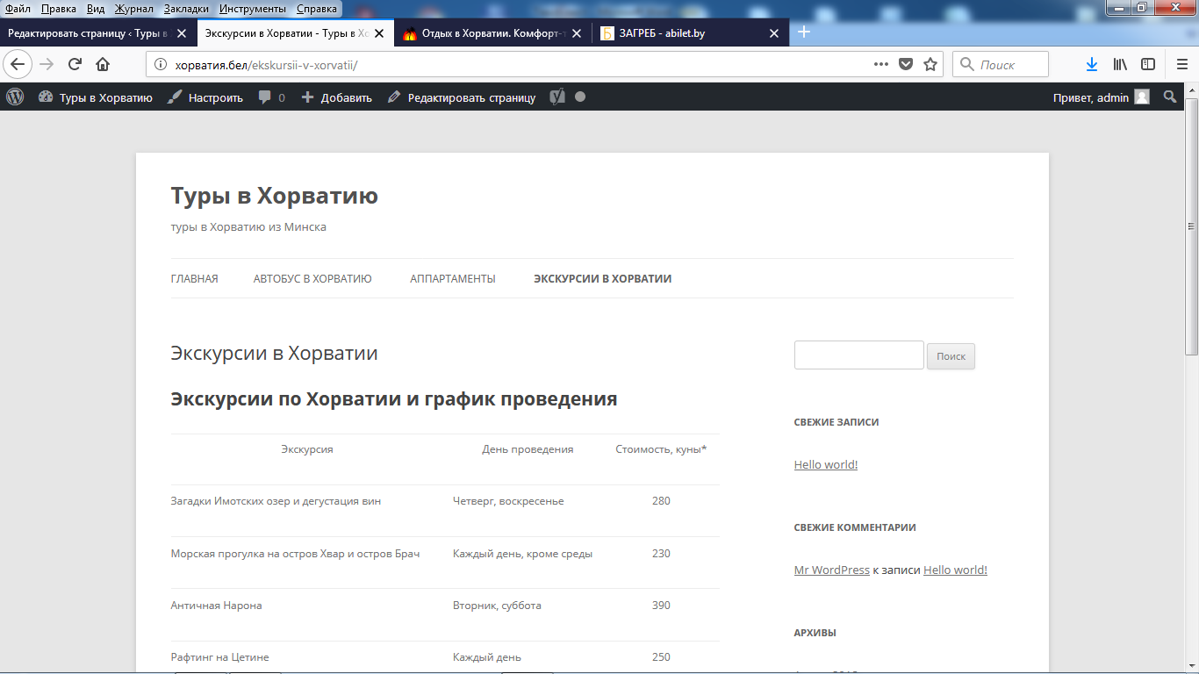Click the admin bar search magnifier

1170,97
